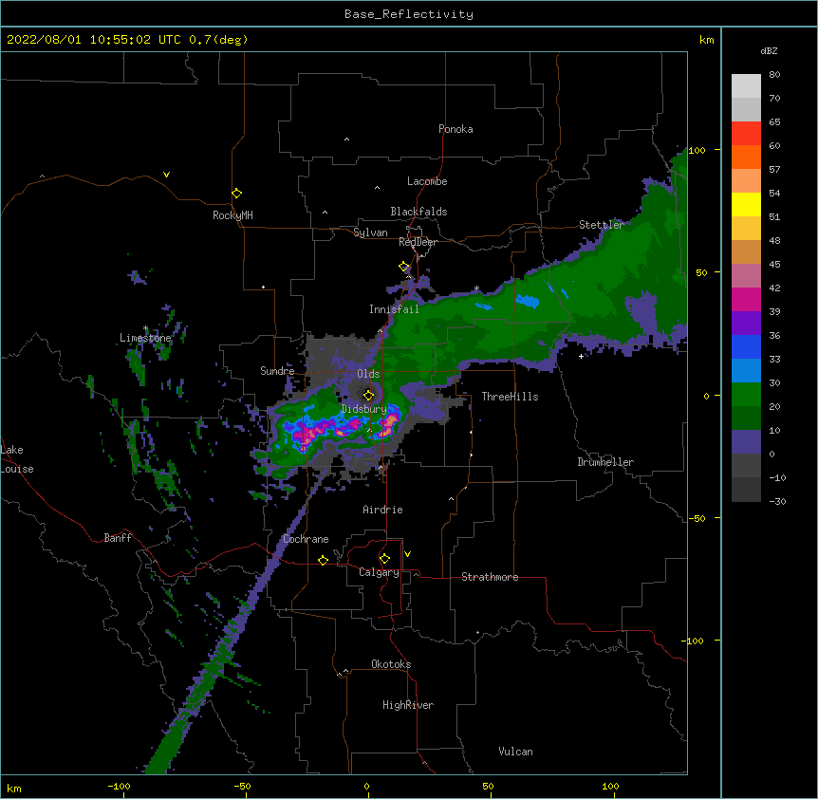Click the -50 tick label on the right axis
This screenshot has width=818, height=799.
697,518
